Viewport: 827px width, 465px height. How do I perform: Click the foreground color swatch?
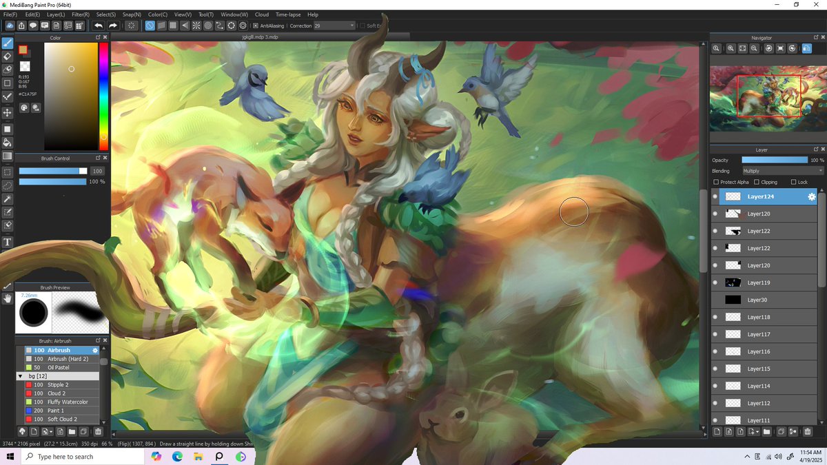click(x=23, y=50)
